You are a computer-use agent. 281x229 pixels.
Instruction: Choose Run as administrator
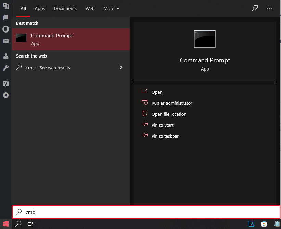[172, 103]
